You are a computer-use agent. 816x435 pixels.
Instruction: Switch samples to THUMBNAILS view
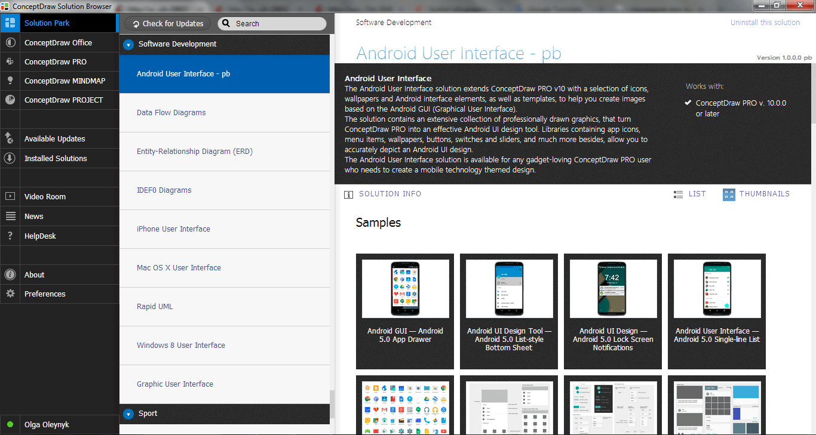pyautogui.click(x=756, y=194)
